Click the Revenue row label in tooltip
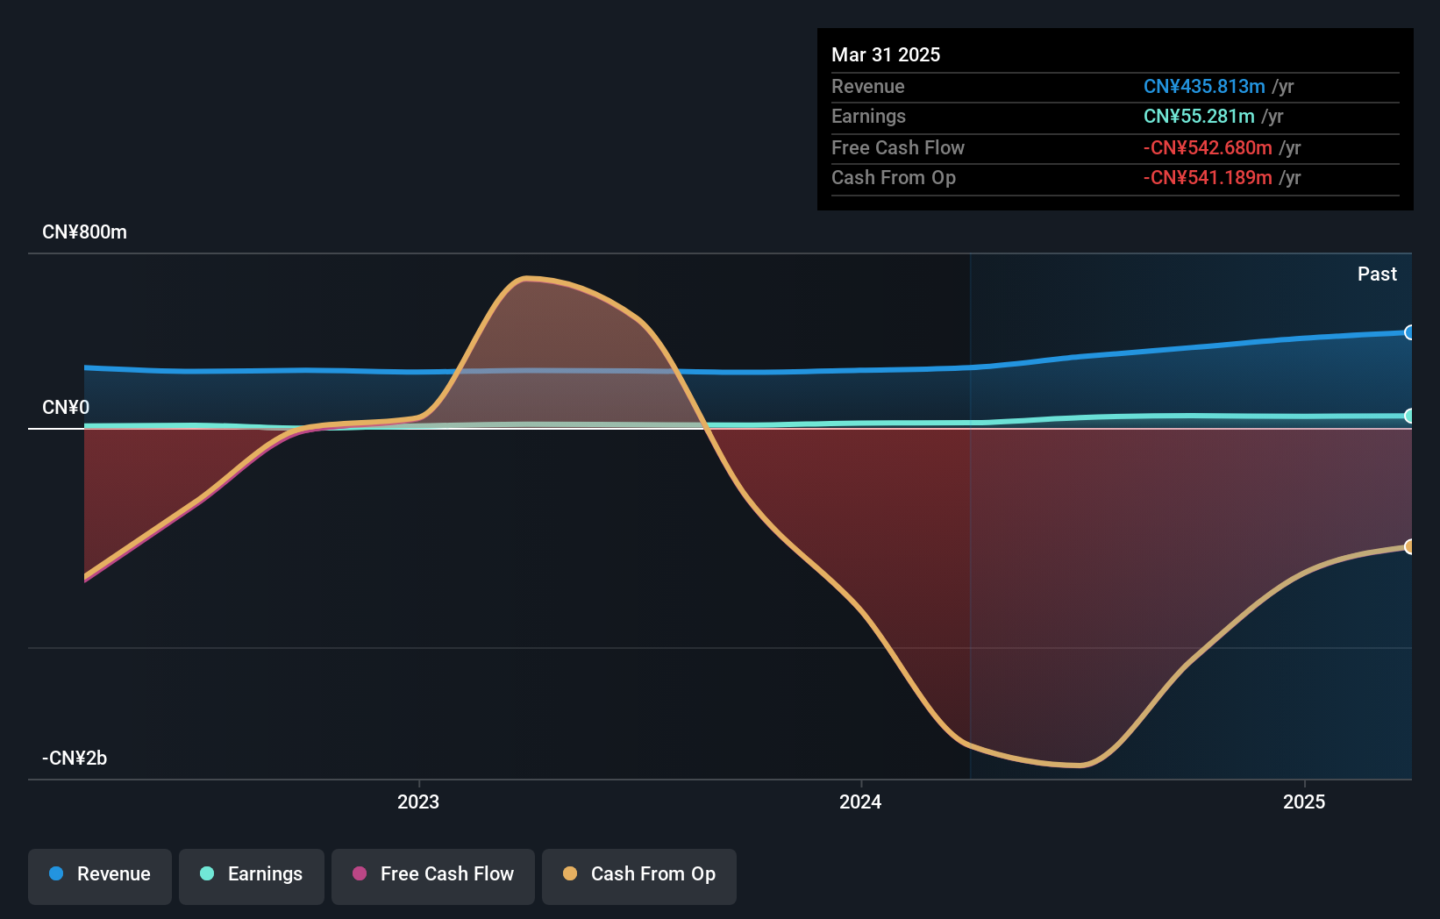This screenshot has height=919, width=1440. 868,86
